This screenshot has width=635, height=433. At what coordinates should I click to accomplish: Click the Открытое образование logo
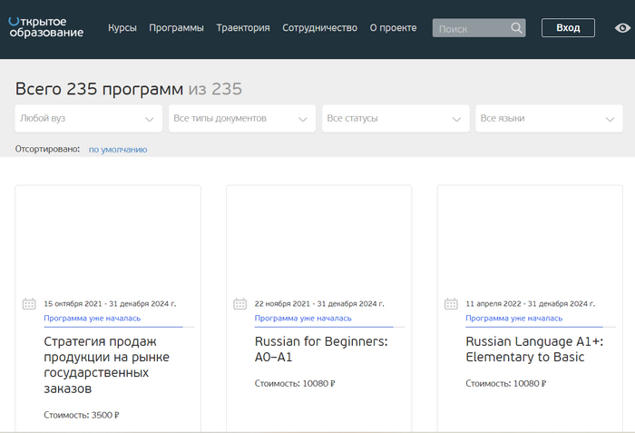pyautogui.click(x=45, y=27)
